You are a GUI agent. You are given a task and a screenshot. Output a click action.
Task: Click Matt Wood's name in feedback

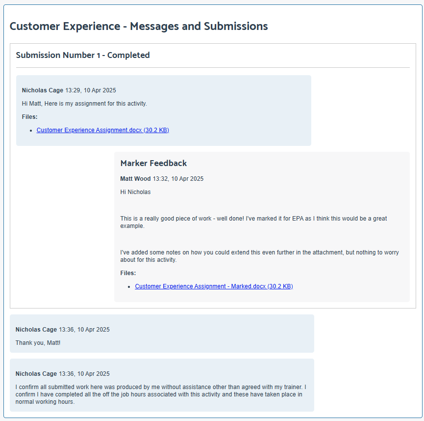(x=135, y=179)
